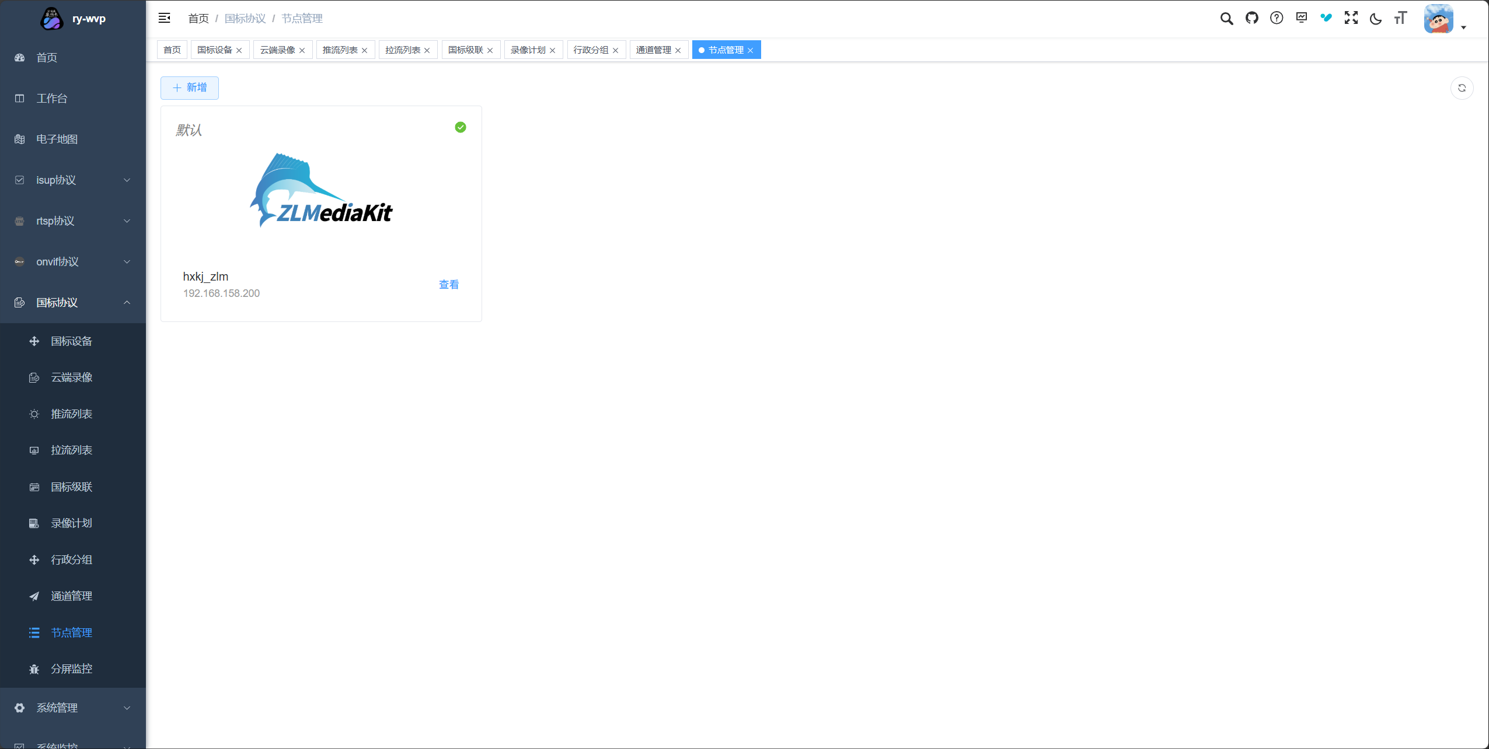The width and height of the screenshot is (1489, 749).
Task: Close the 云端录像 tab
Action: coord(302,51)
